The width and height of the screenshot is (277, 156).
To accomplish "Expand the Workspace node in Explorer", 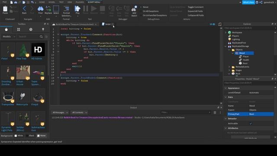I will coord(225,32).
